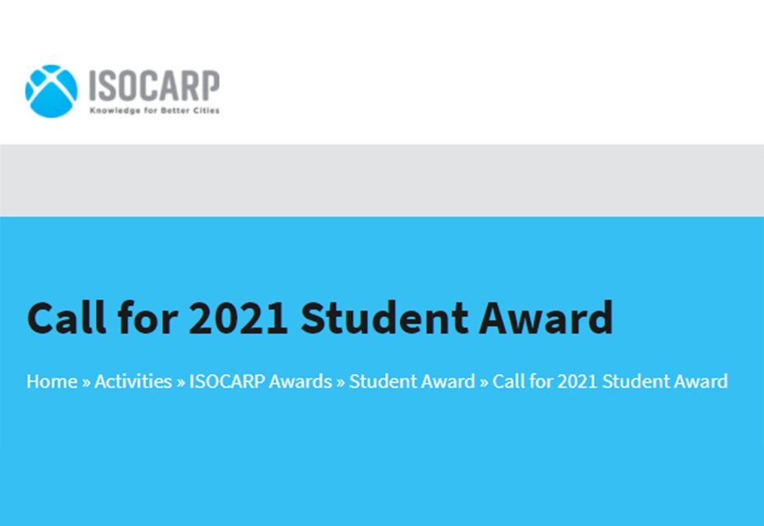
Task: Go to the Home breadcrumb link
Action: click(52, 381)
